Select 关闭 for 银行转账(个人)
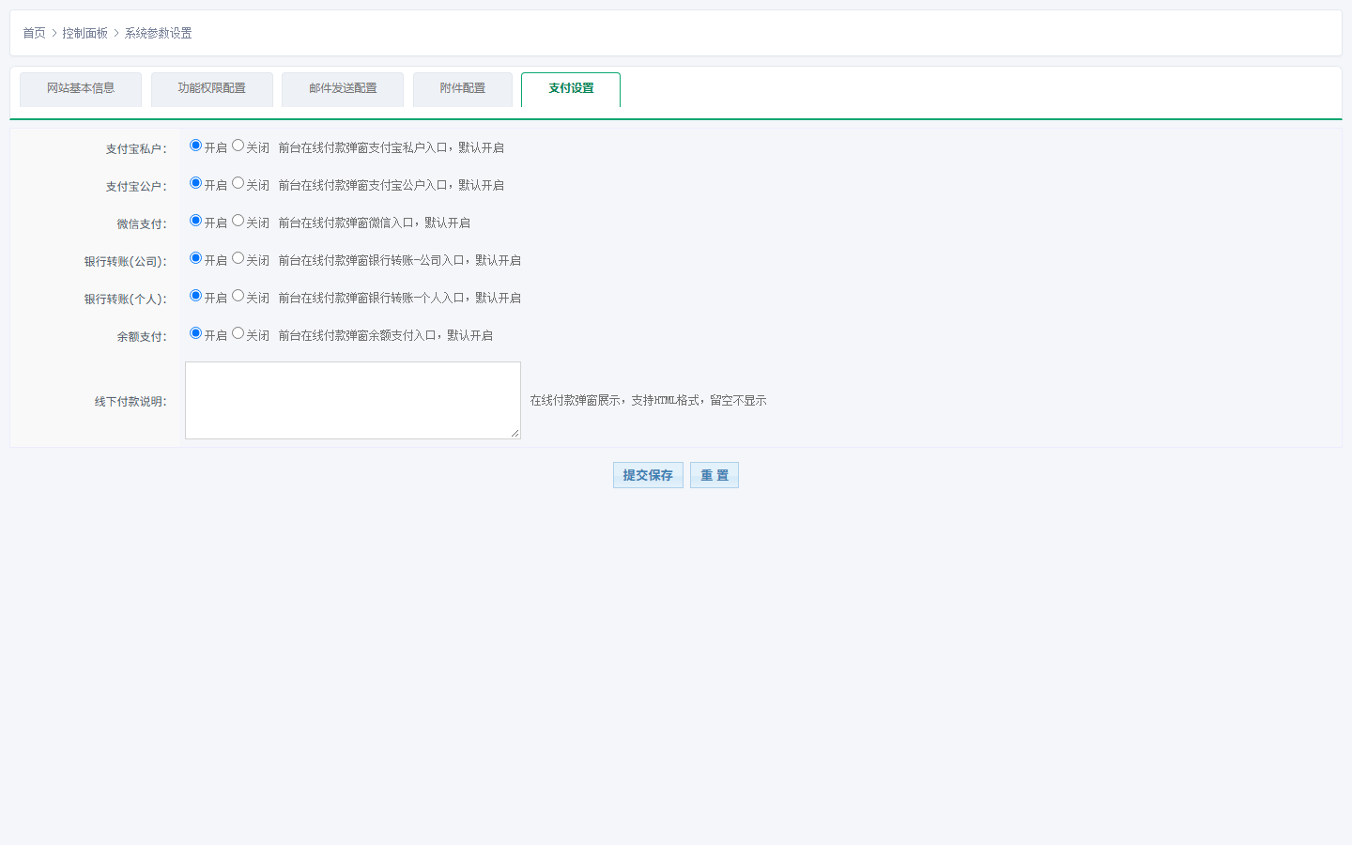The width and height of the screenshot is (1352, 845). pyautogui.click(x=238, y=296)
